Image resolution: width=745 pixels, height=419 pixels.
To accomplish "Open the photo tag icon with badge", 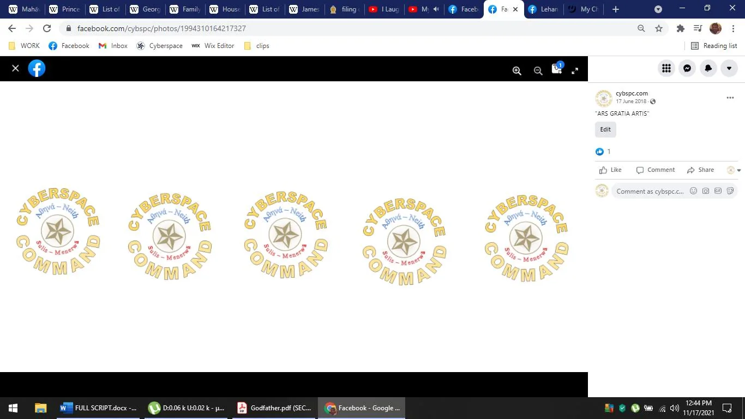I will (557, 69).
